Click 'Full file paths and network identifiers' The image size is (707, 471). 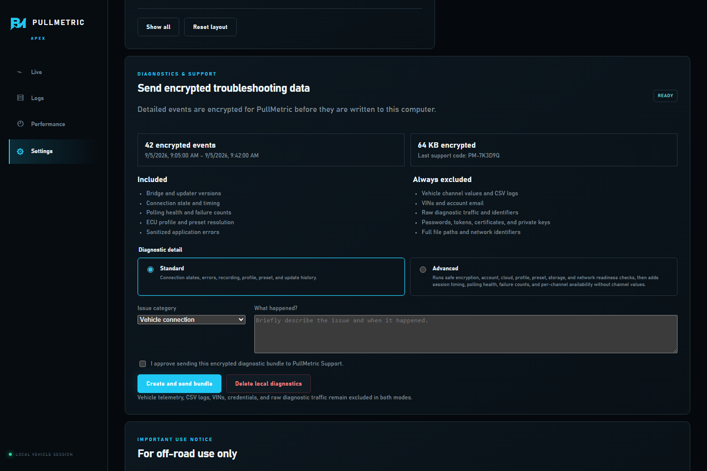click(471, 232)
